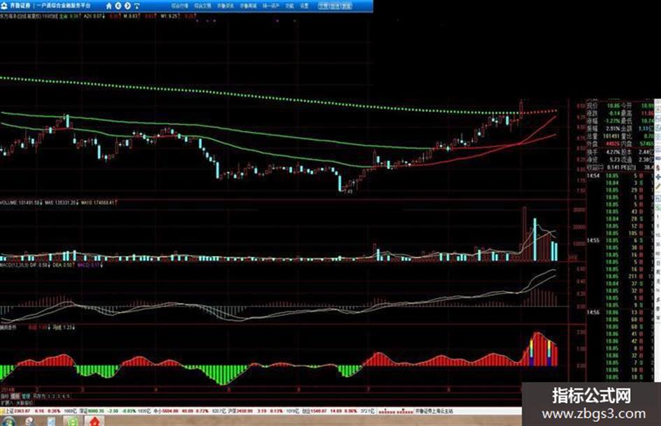Switch to the 管理 tab at the bottom
661x426 pixels.
pyautogui.click(x=26, y=397)
